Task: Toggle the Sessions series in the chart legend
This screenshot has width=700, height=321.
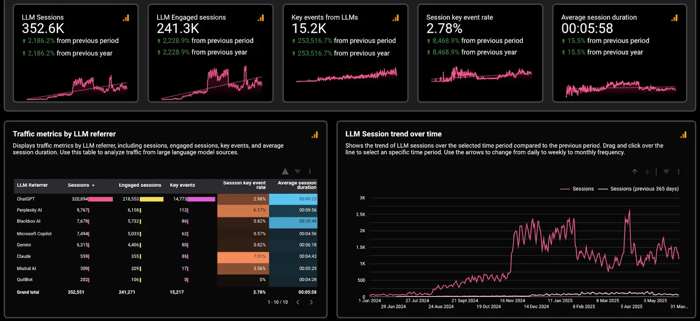Action: (577, 189)
